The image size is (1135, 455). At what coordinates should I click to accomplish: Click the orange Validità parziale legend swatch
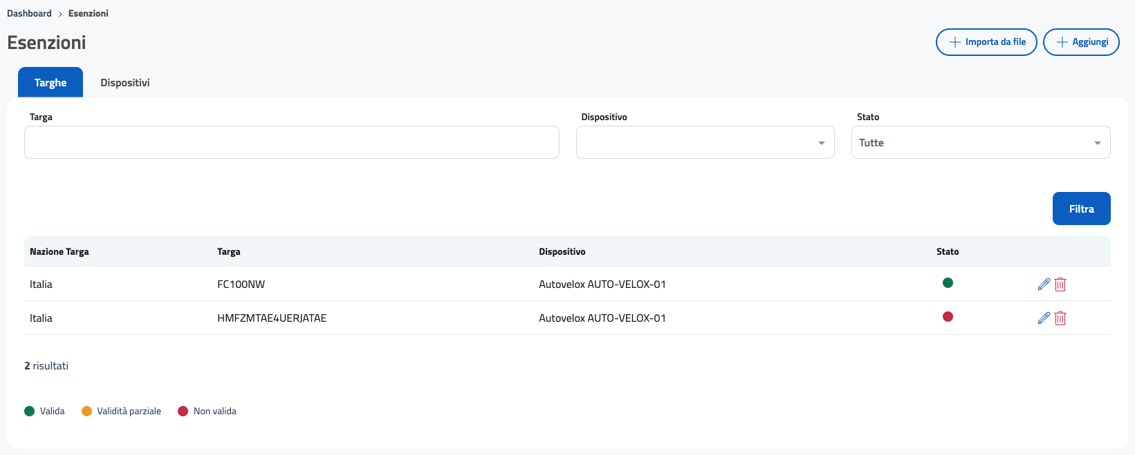pos(86,412)
